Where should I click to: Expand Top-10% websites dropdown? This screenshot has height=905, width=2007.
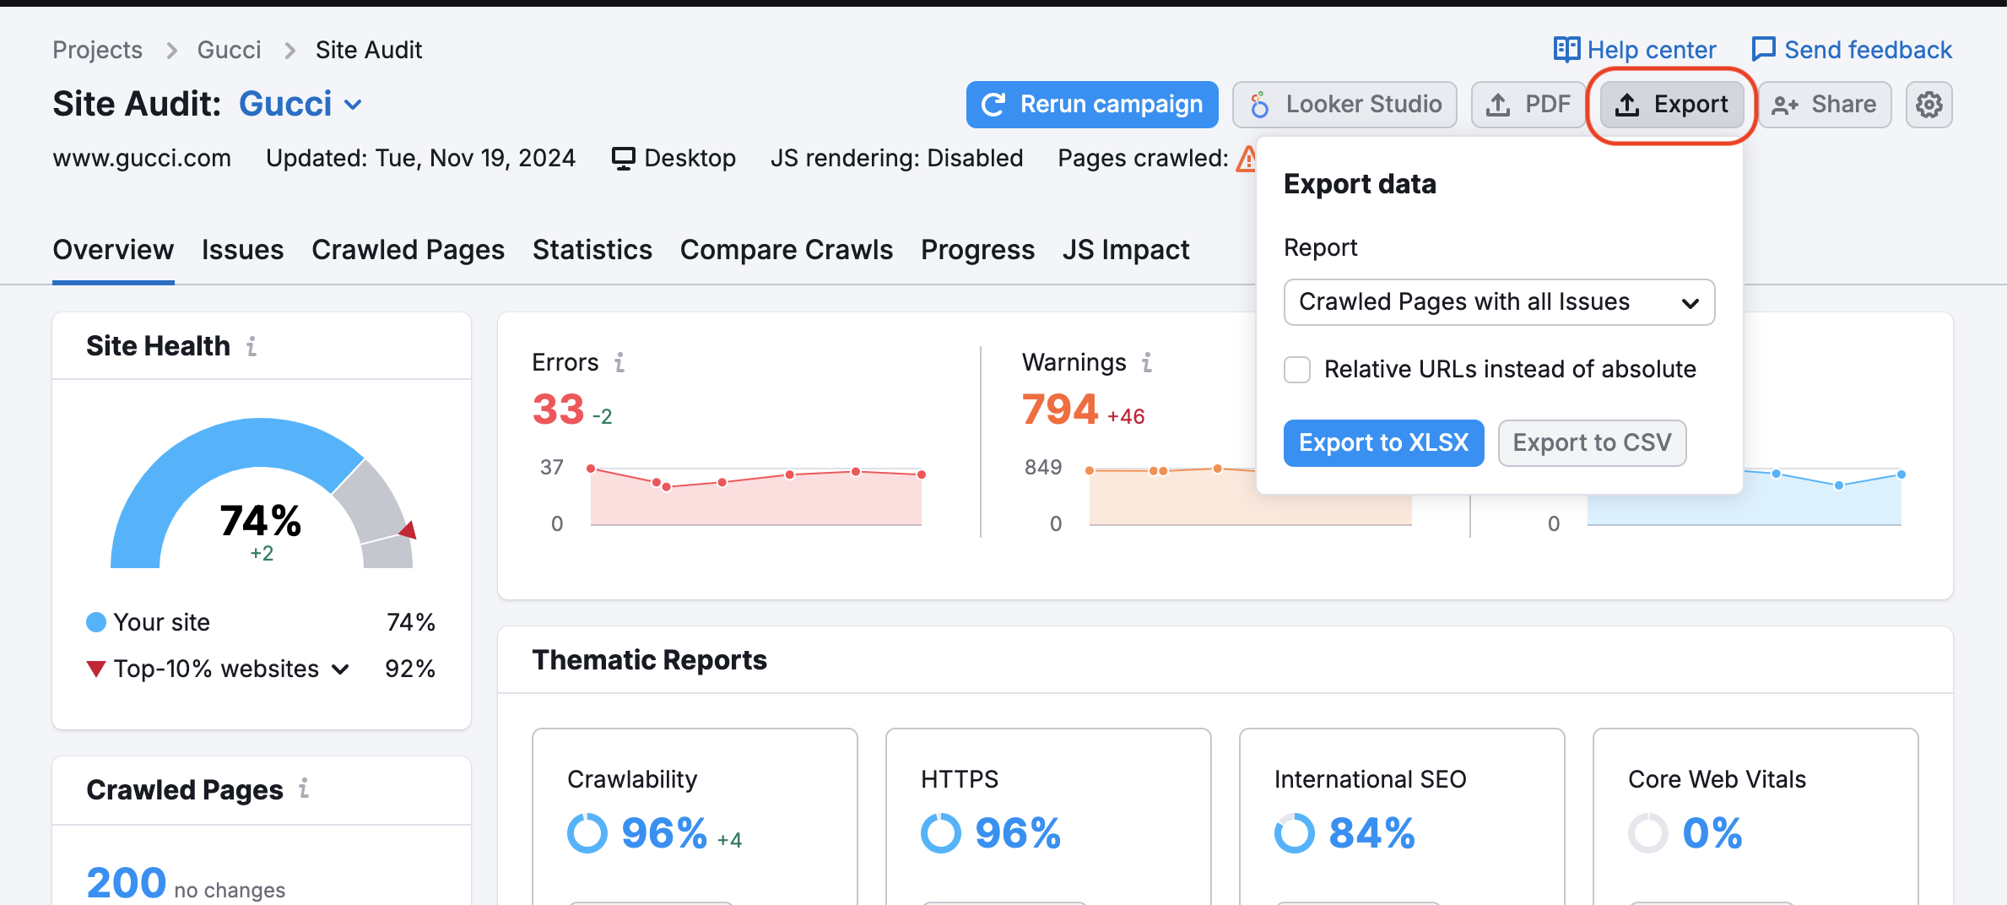(340, 669)
